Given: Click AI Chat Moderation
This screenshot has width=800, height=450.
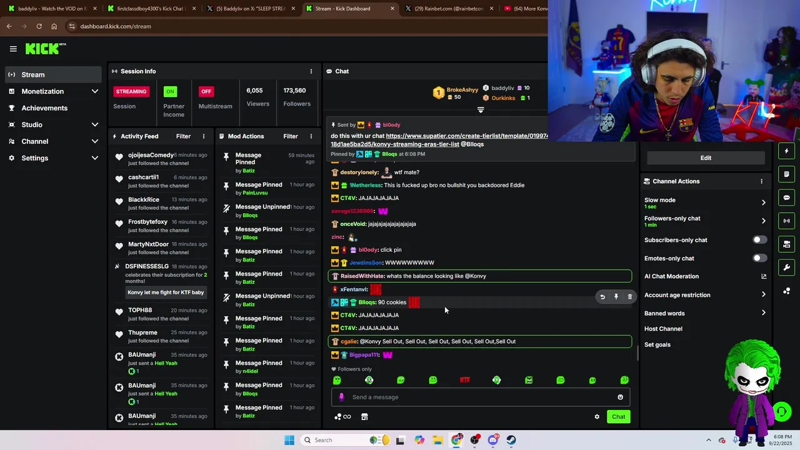Looking at the screenshot, I should [671, 276].
